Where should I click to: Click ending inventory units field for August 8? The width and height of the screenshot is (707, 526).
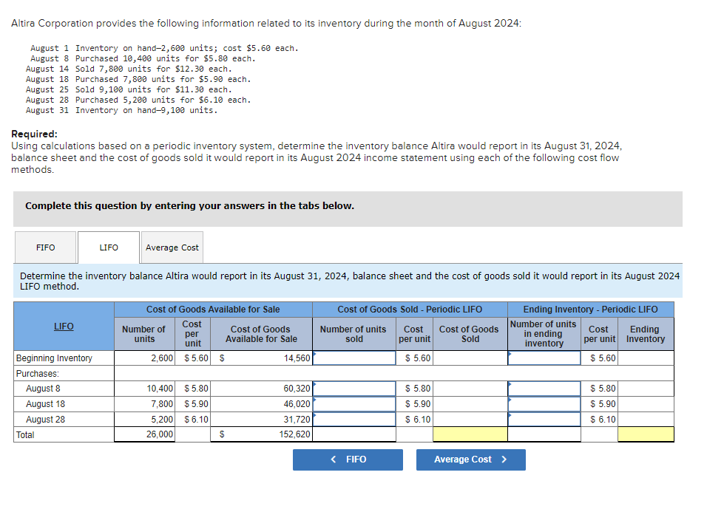pyautogui.click(x=544, y=388)
